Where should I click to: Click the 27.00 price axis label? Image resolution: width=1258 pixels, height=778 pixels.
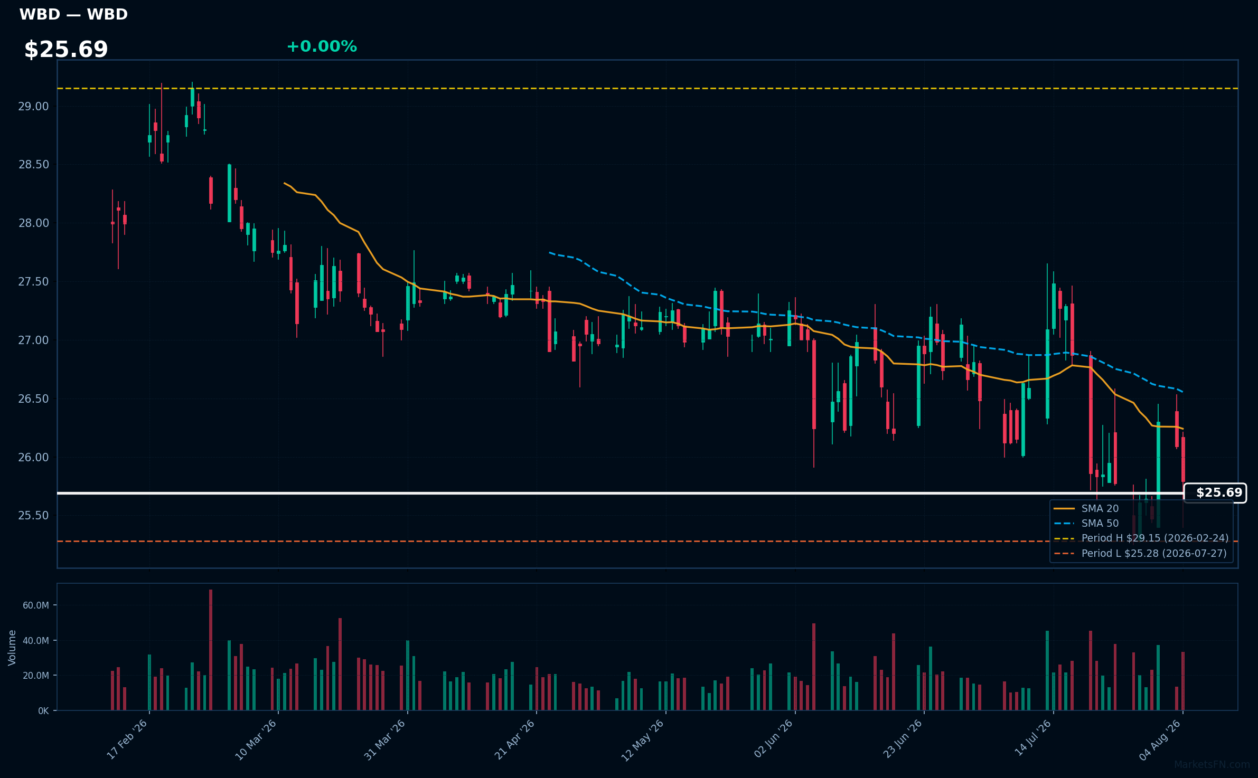point(33,340)
